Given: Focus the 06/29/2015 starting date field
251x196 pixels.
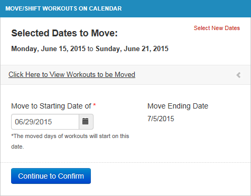Looking at the screenshot, I should [45, 122].
